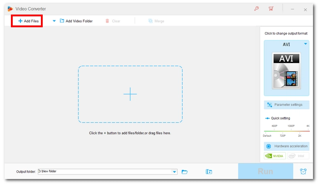The height and width of the screenshot is (184, 318).
Task: Enable NVIDIA acceleration option
Action: pyautogui.click(x=275, y=156)
